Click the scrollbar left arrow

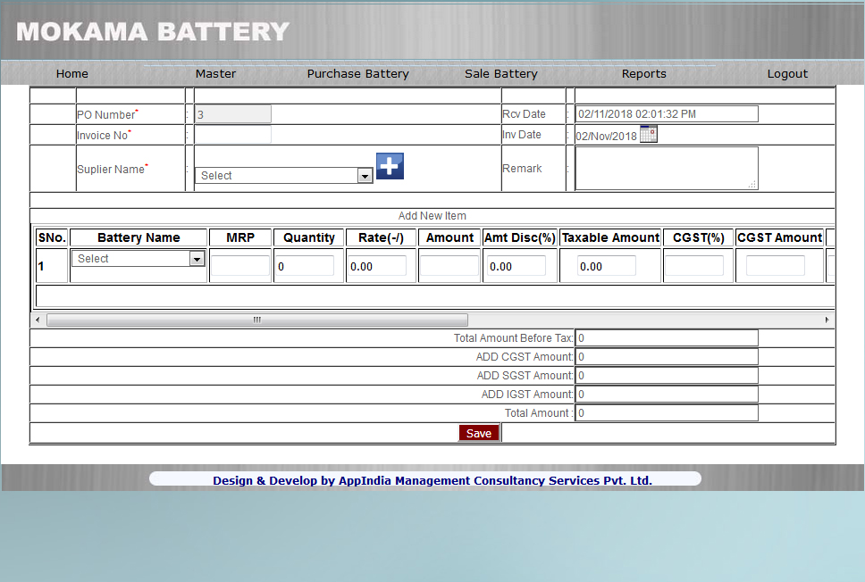(x=37, y=320)
